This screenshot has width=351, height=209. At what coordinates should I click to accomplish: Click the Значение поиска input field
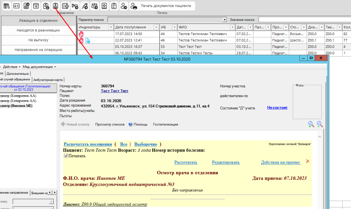click(305, 20)
